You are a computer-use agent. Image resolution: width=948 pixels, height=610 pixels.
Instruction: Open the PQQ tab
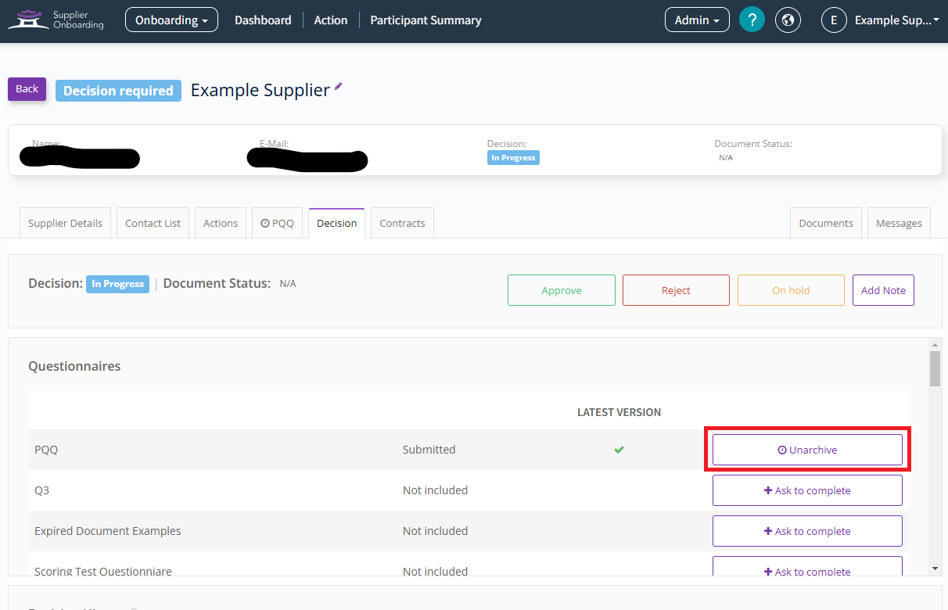pyautogui.click(x=277, y=223)
